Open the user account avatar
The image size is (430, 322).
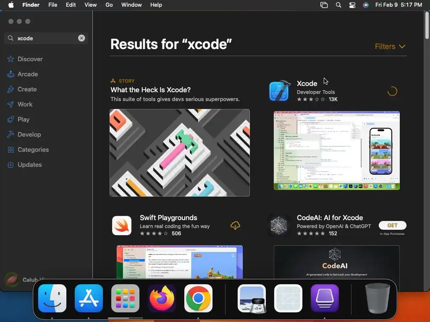(11, 279)
